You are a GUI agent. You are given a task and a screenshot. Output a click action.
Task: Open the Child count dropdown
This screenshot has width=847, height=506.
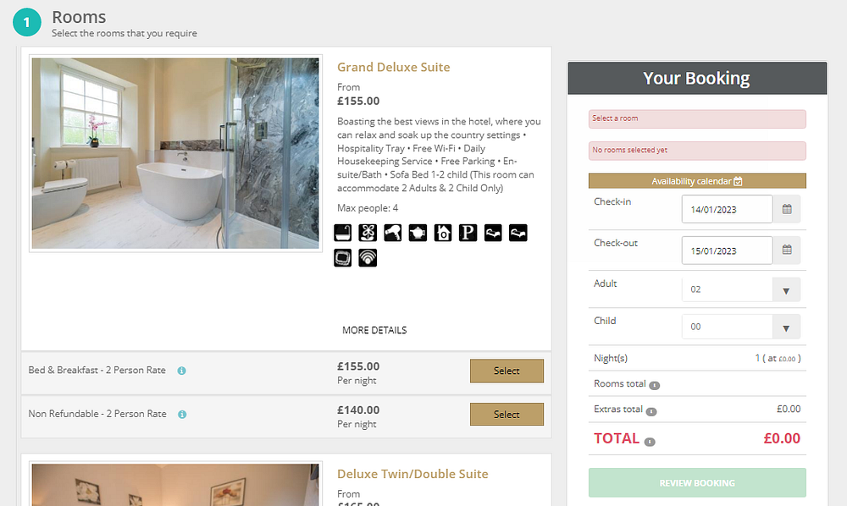coord(741,327)
